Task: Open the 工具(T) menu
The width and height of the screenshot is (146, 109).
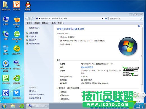Action: coord(53,23)
